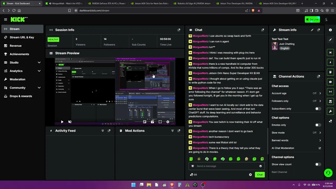Open File Explorer from the taskbar
The width and height of the screenshot is (336, 189).
[x=149, y=185]
